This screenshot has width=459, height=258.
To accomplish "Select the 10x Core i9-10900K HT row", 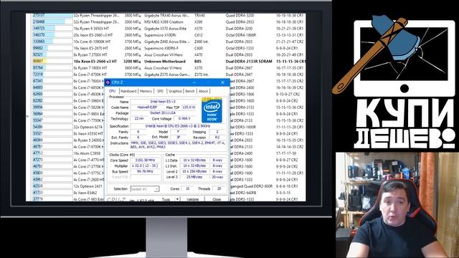I will 169,42.
